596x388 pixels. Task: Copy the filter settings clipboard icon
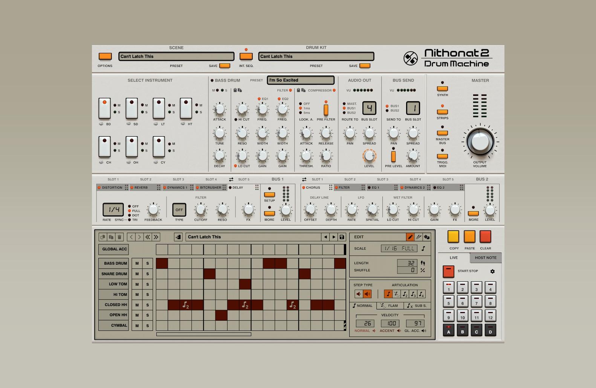(235, 90)
